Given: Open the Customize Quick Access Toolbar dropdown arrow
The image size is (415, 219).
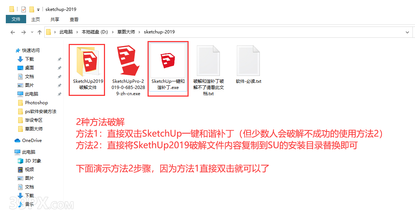Looking at the screenshot, I should click(39, 10).
